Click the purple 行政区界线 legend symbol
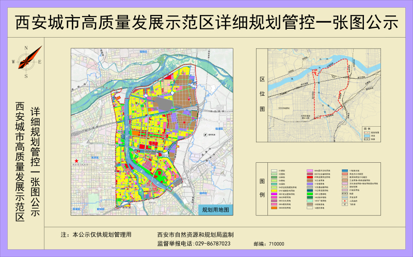The width and height of the screenshot is (413, 257). [345, 190]
